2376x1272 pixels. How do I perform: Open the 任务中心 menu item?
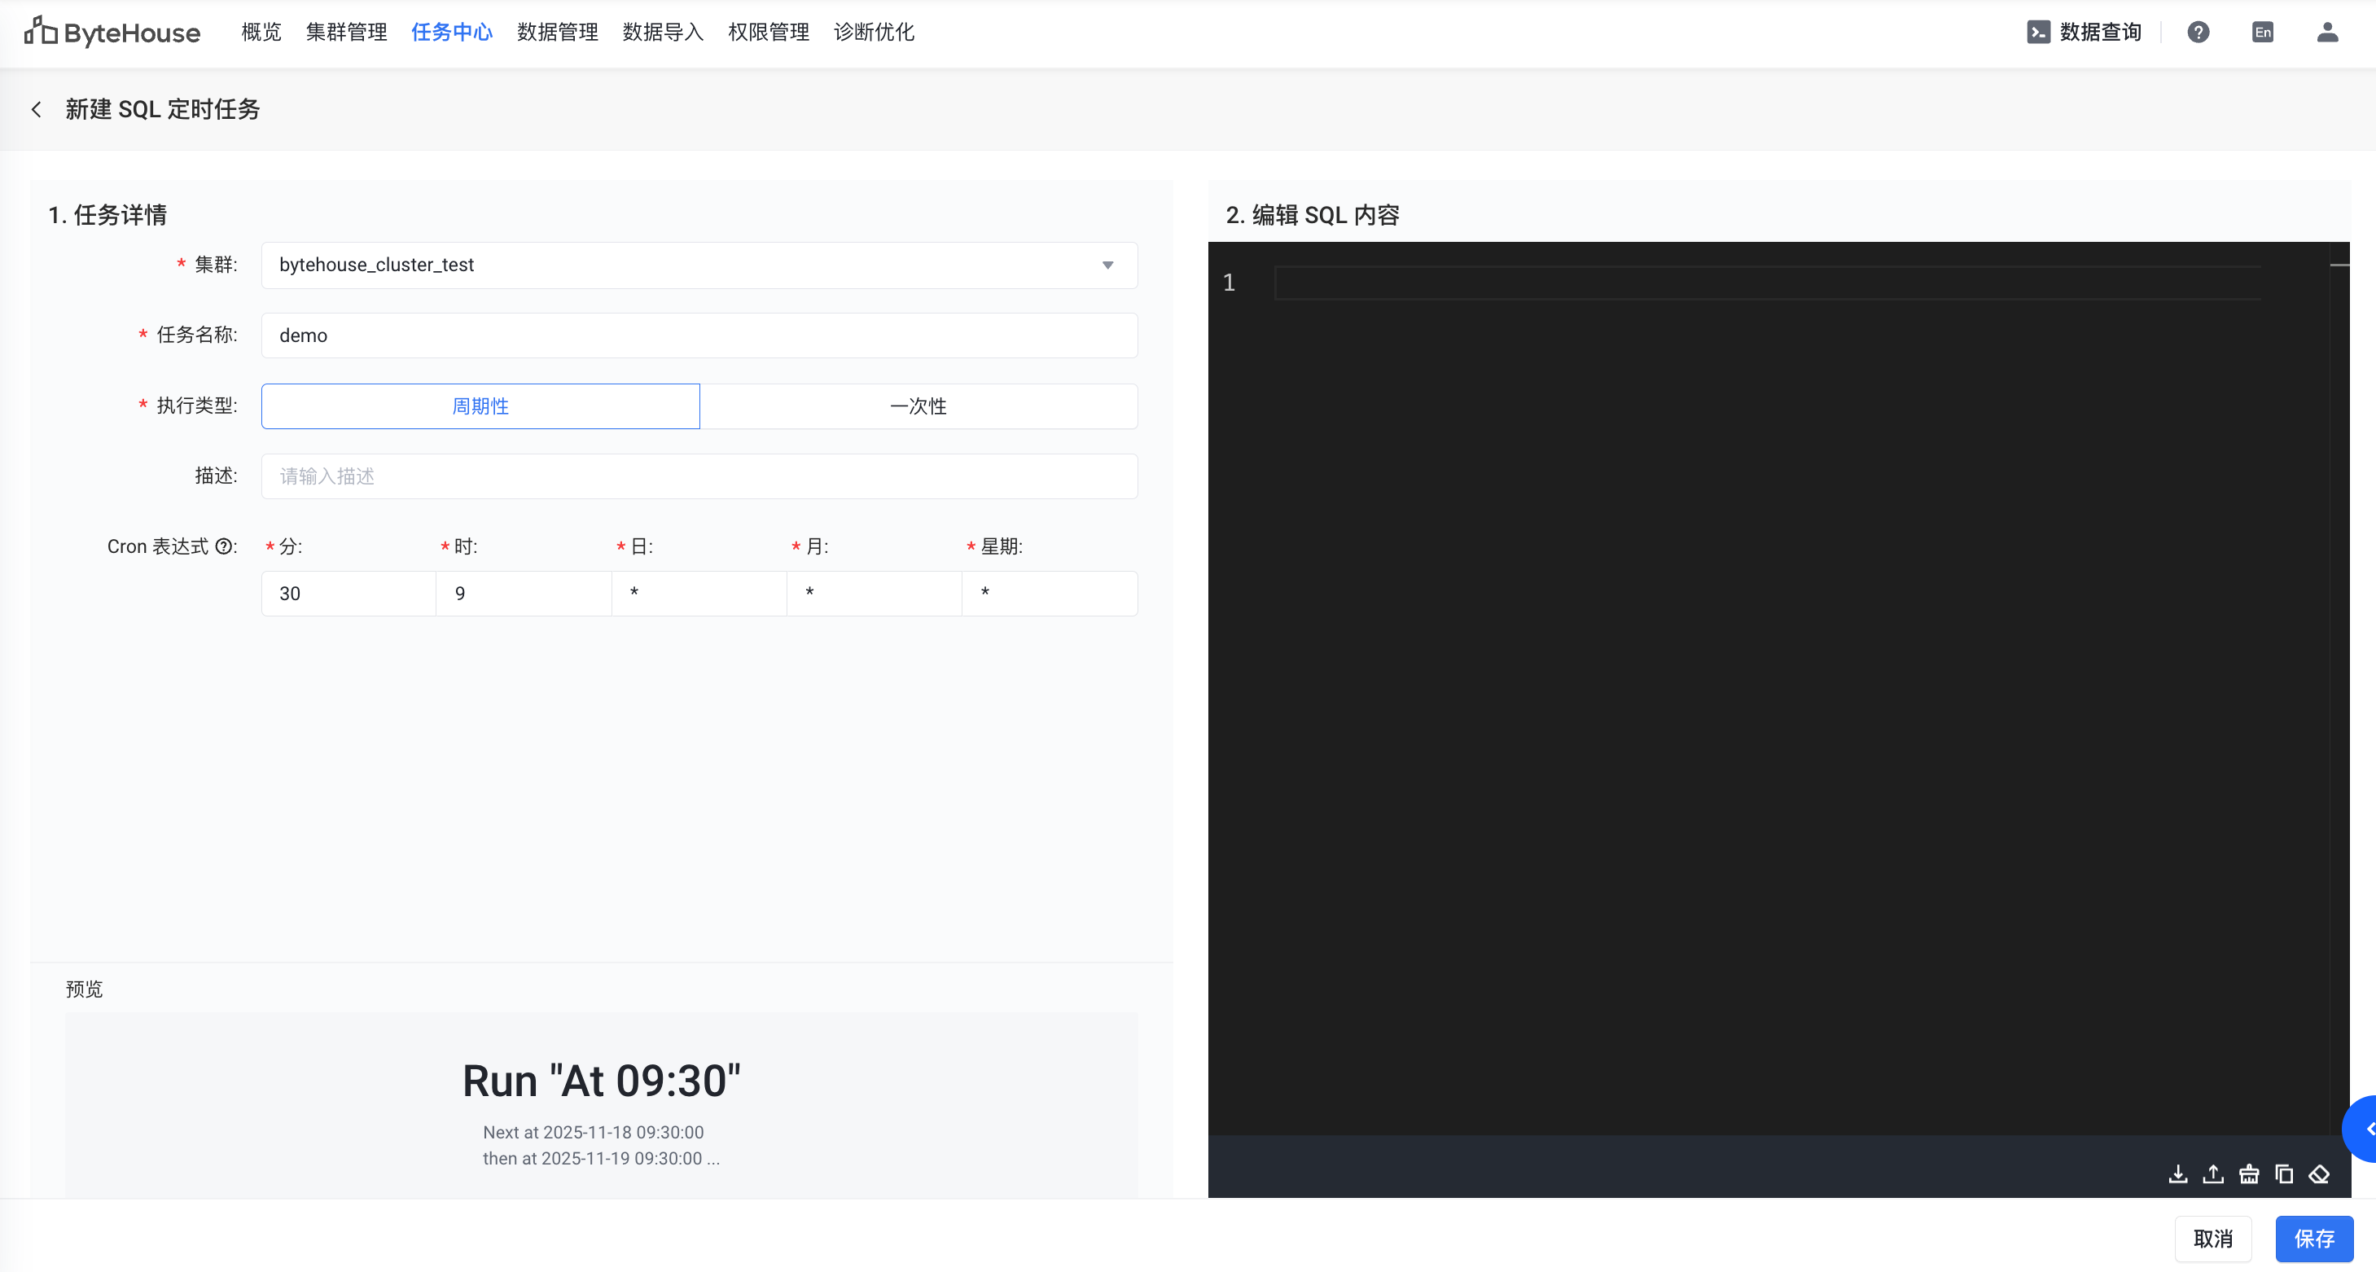(451, 33)
